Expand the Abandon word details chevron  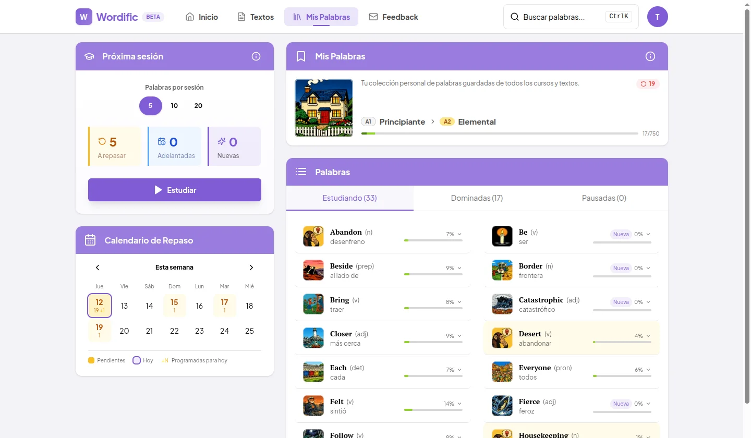tap(459, 235)
